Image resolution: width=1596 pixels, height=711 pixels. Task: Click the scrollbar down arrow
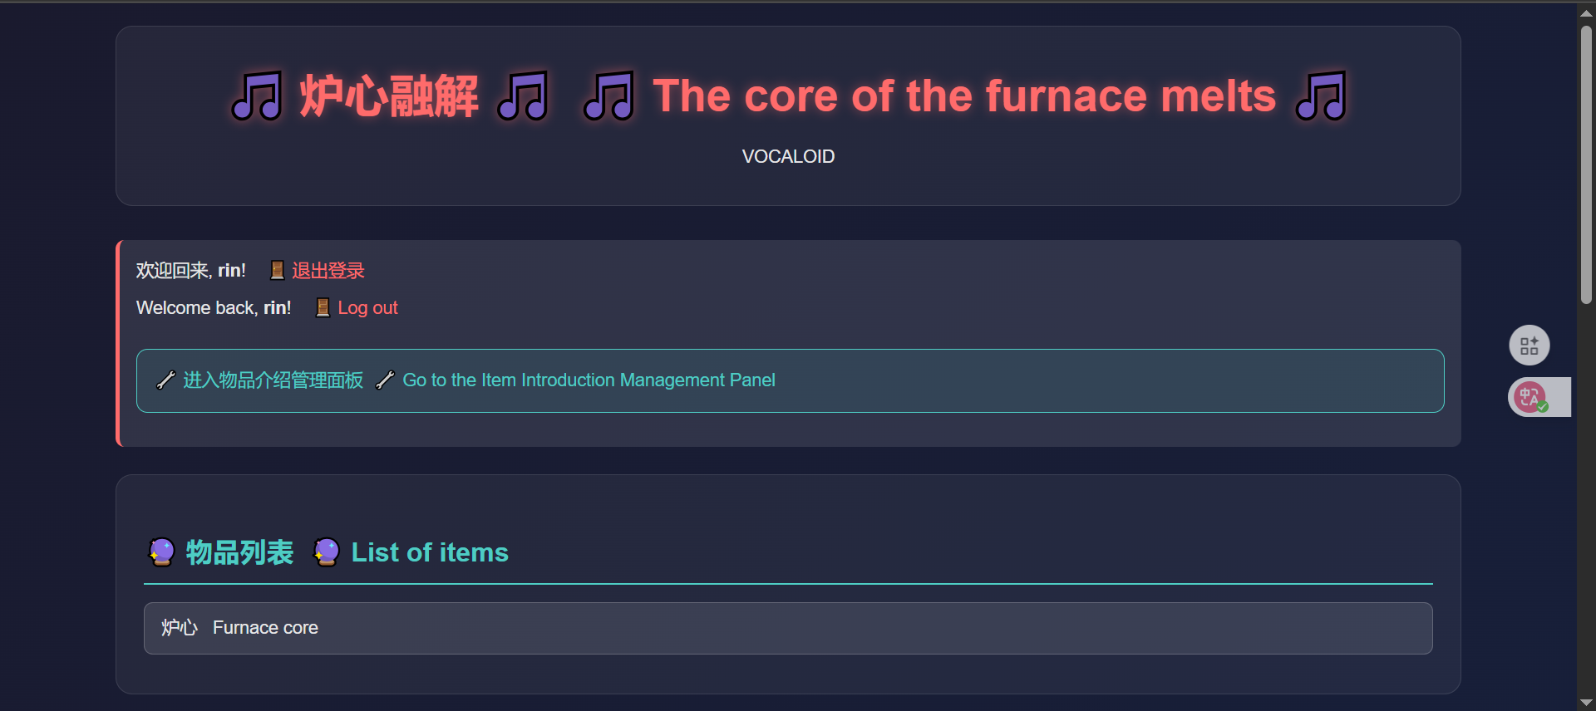click(1586, 703)
